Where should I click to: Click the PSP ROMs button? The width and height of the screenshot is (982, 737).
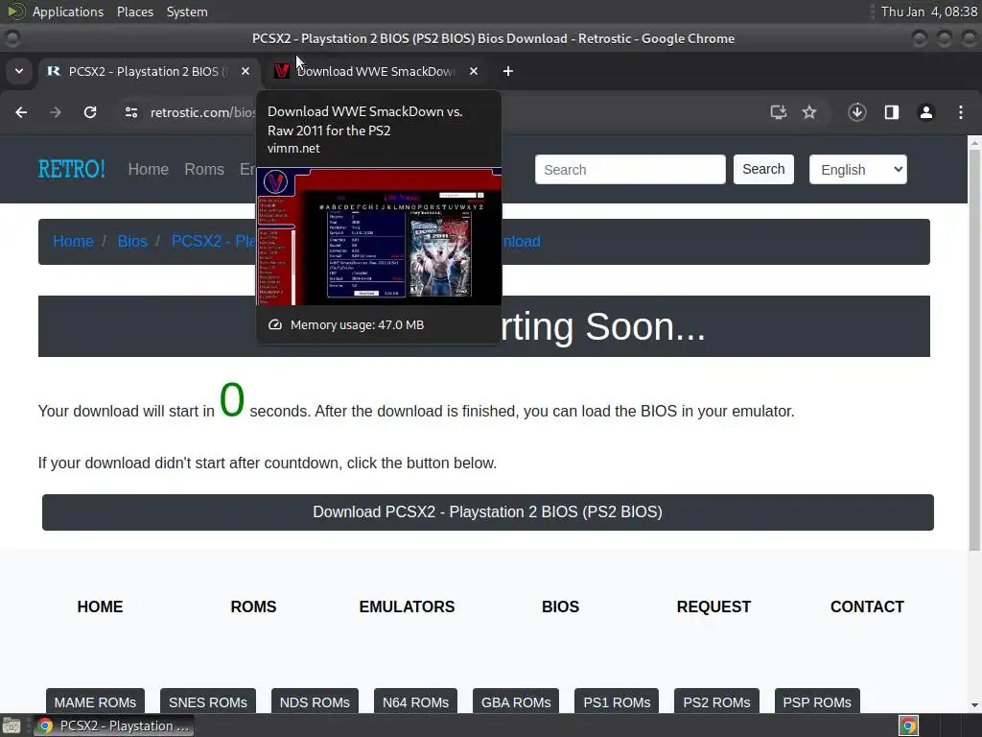(x=817, y=701)
